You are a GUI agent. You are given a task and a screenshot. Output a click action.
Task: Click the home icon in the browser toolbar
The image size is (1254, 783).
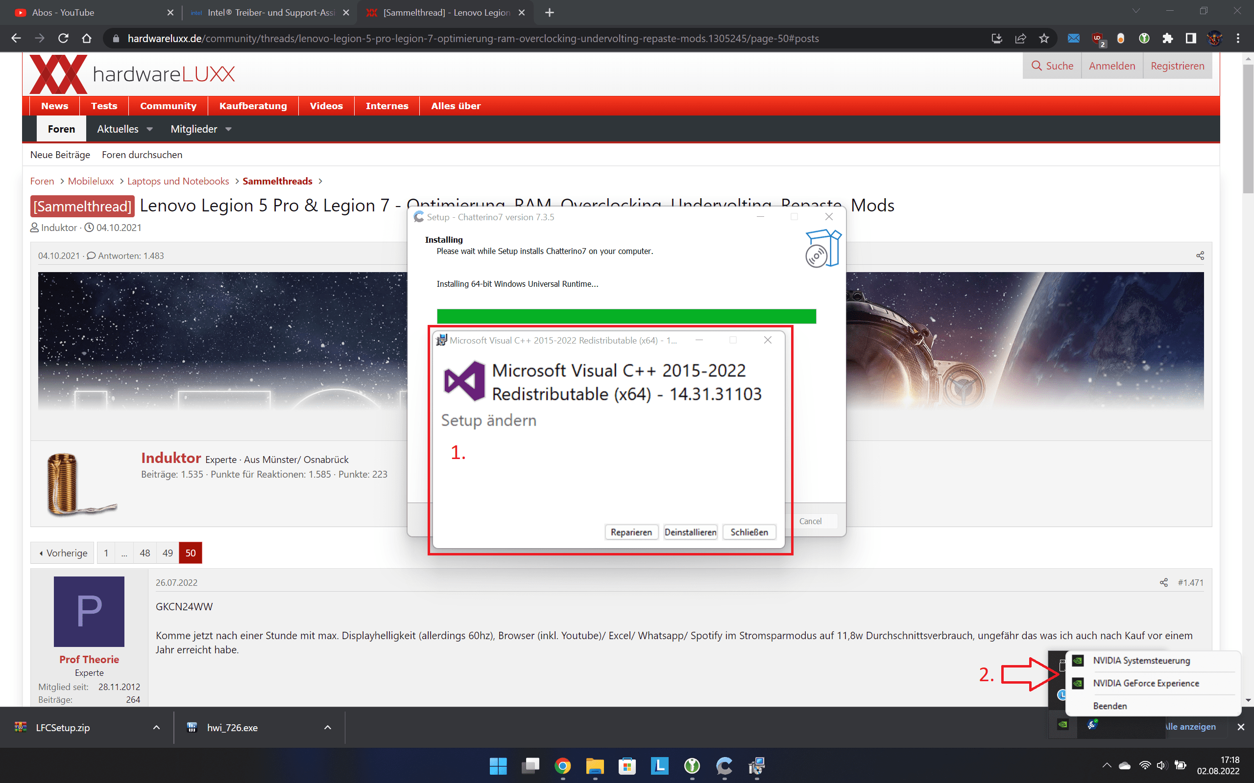pos(87,38)
